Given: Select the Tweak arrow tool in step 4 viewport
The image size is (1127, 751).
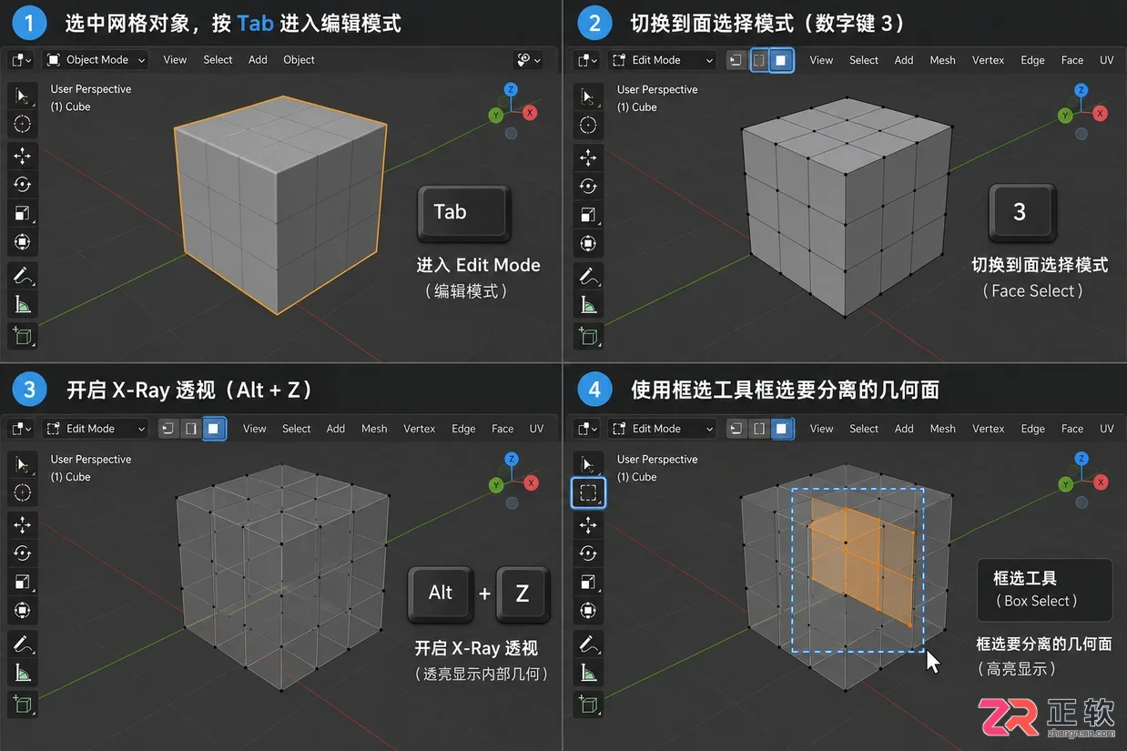Looking at the screenshot, I should 588,464.
